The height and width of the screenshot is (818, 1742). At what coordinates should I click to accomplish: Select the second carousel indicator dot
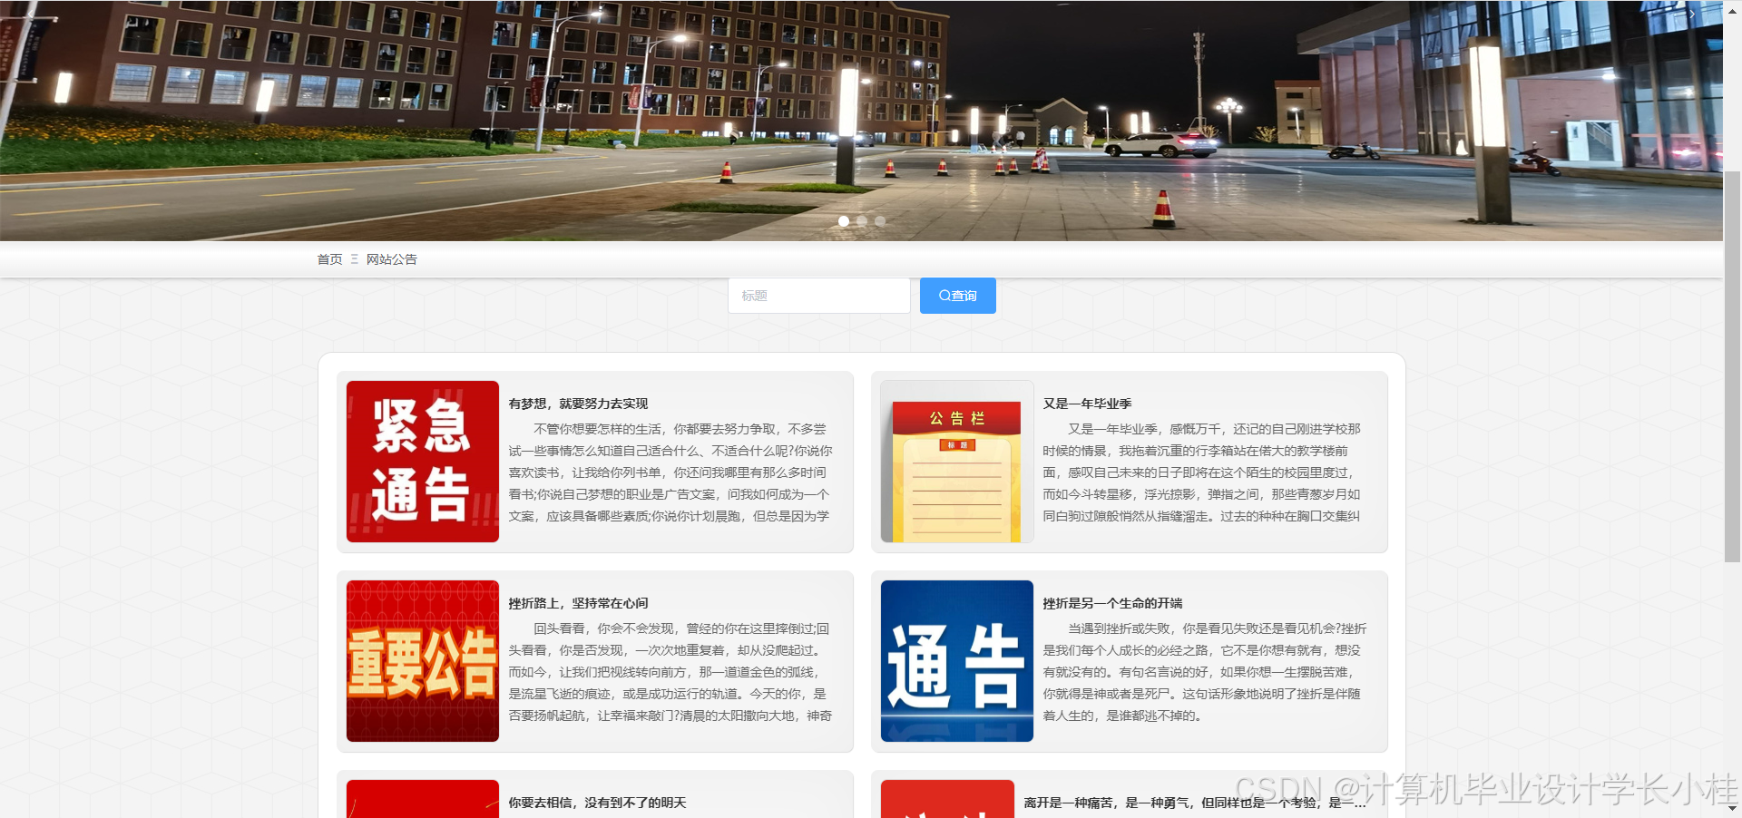pos(862,220)
